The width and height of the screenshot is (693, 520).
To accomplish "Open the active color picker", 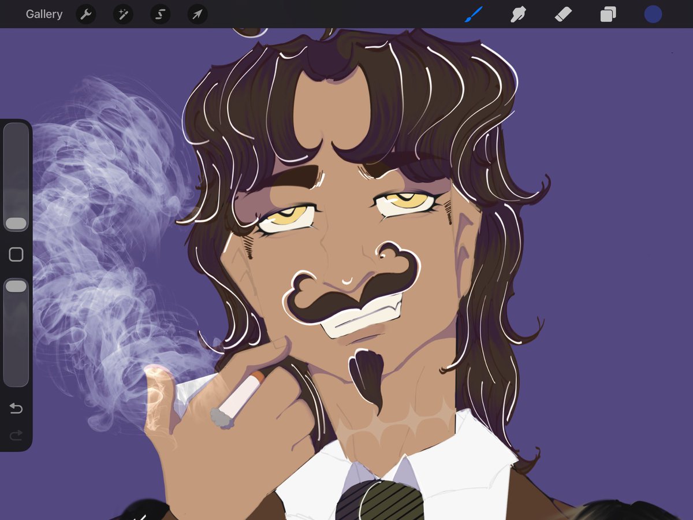I will click(653, 14).
